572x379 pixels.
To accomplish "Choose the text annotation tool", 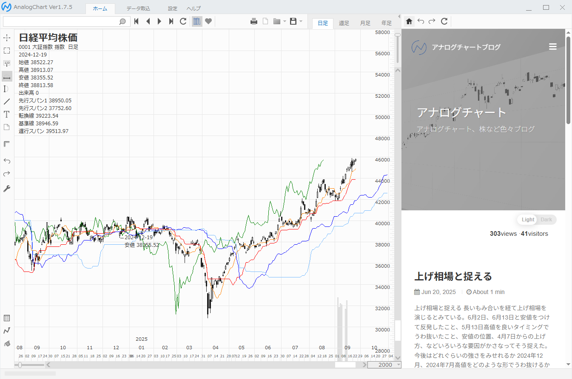I will point(7,114).
